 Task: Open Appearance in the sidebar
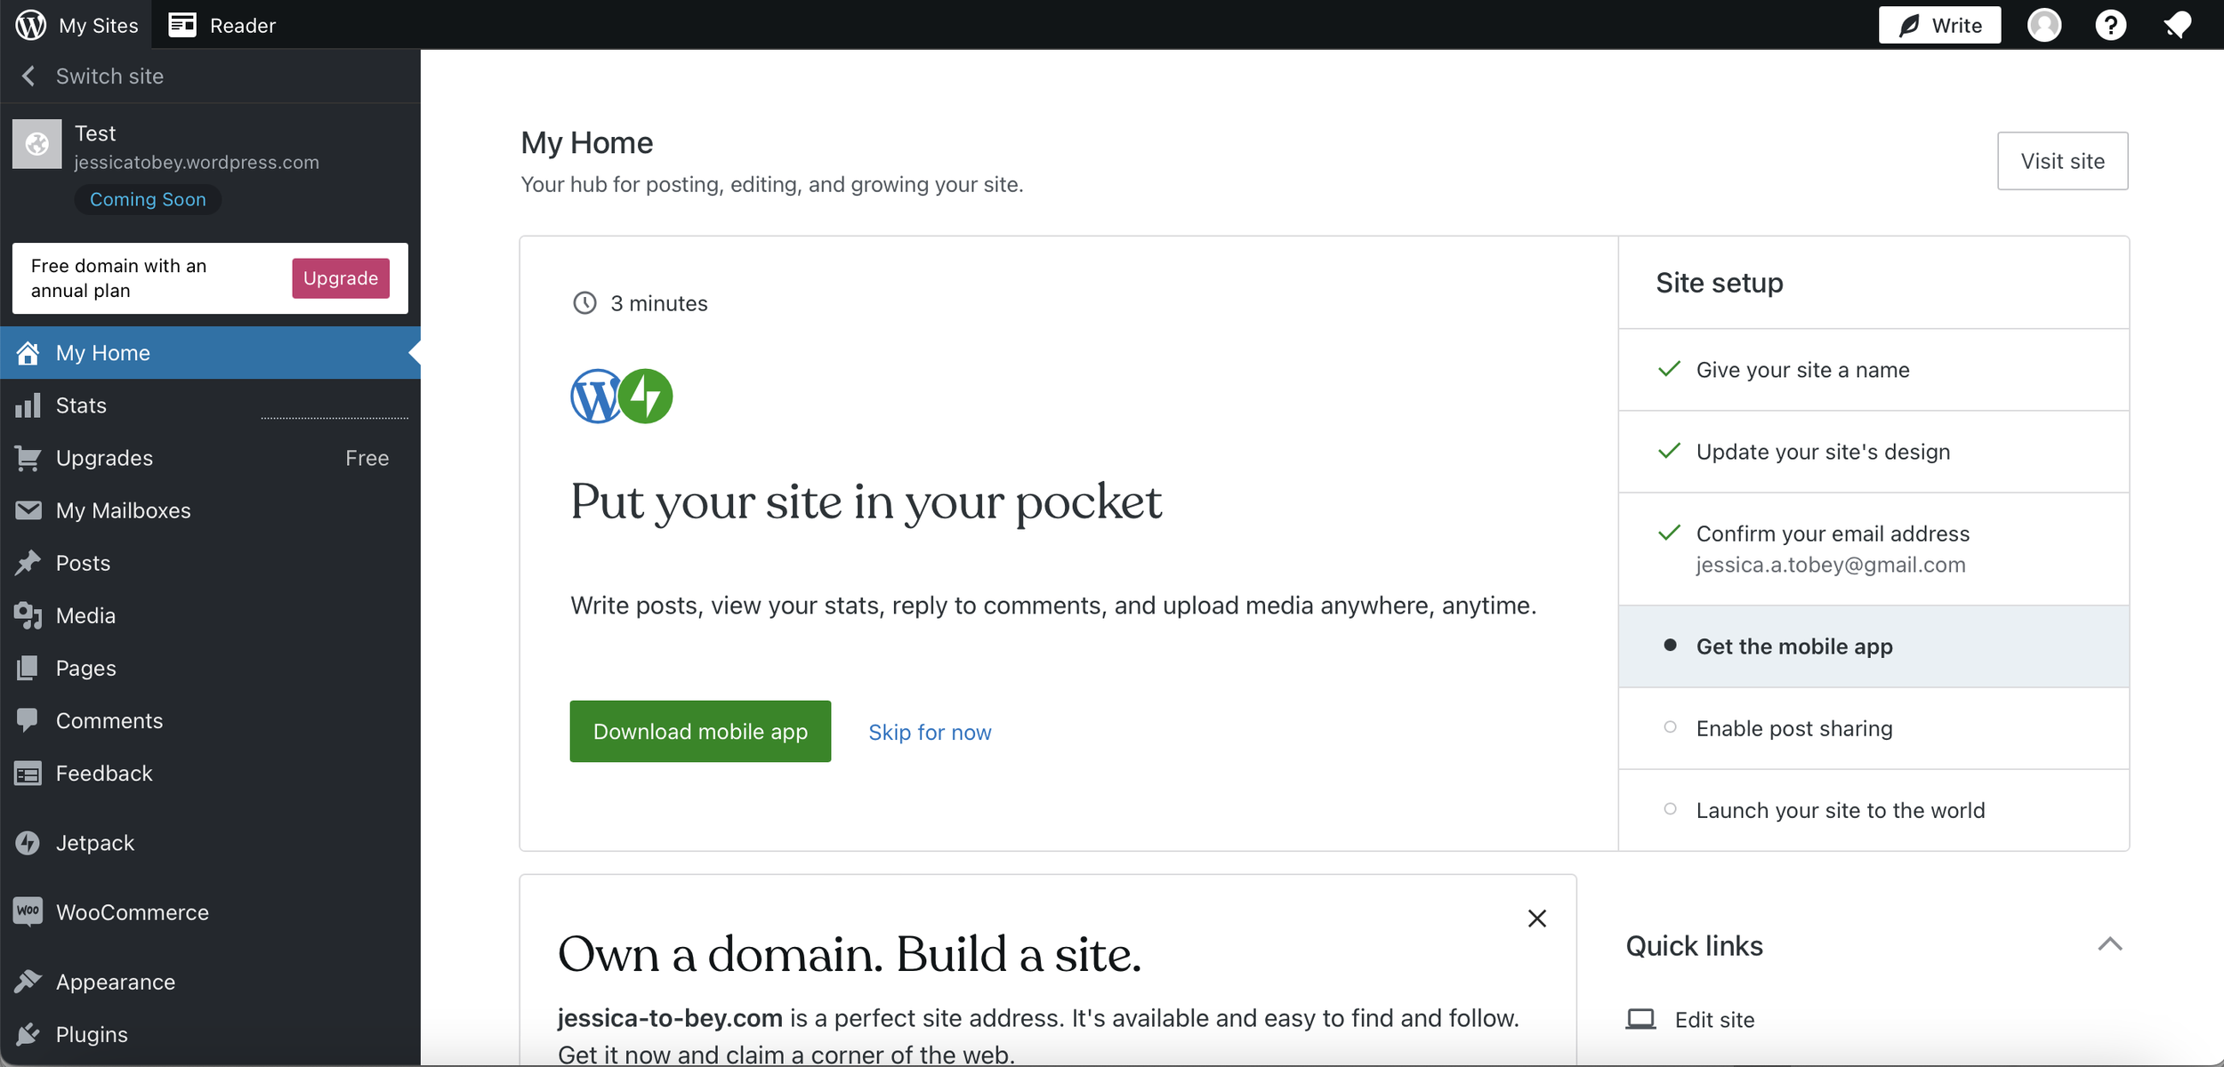pyautogui.click(x=210, y=982)
